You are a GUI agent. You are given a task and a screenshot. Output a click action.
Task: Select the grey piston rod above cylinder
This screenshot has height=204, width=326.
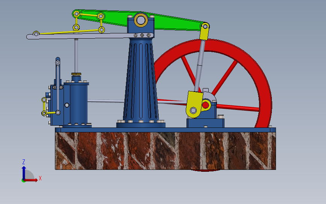tap(76, 55)
